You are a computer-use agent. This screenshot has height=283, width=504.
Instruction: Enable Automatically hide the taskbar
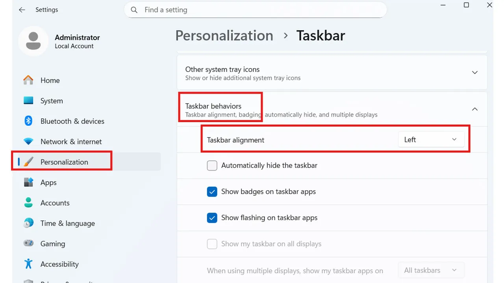pyautogui.click(x=212, y=165)
